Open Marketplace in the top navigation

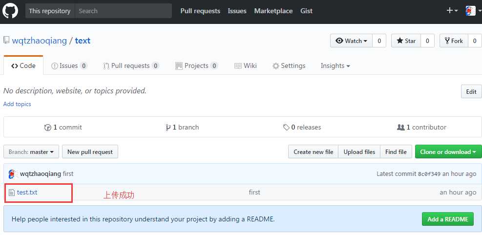coord(273,11)
